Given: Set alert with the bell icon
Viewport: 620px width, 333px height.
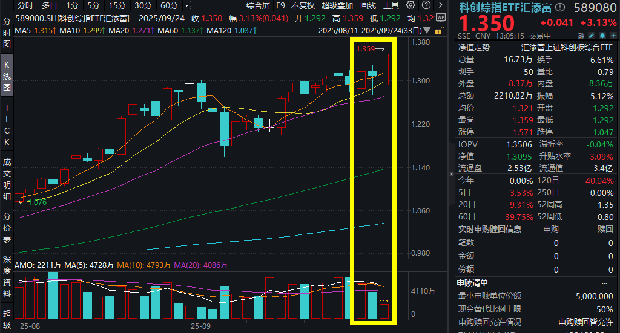Looking at the screenshot, I should [x=602, y=36].
